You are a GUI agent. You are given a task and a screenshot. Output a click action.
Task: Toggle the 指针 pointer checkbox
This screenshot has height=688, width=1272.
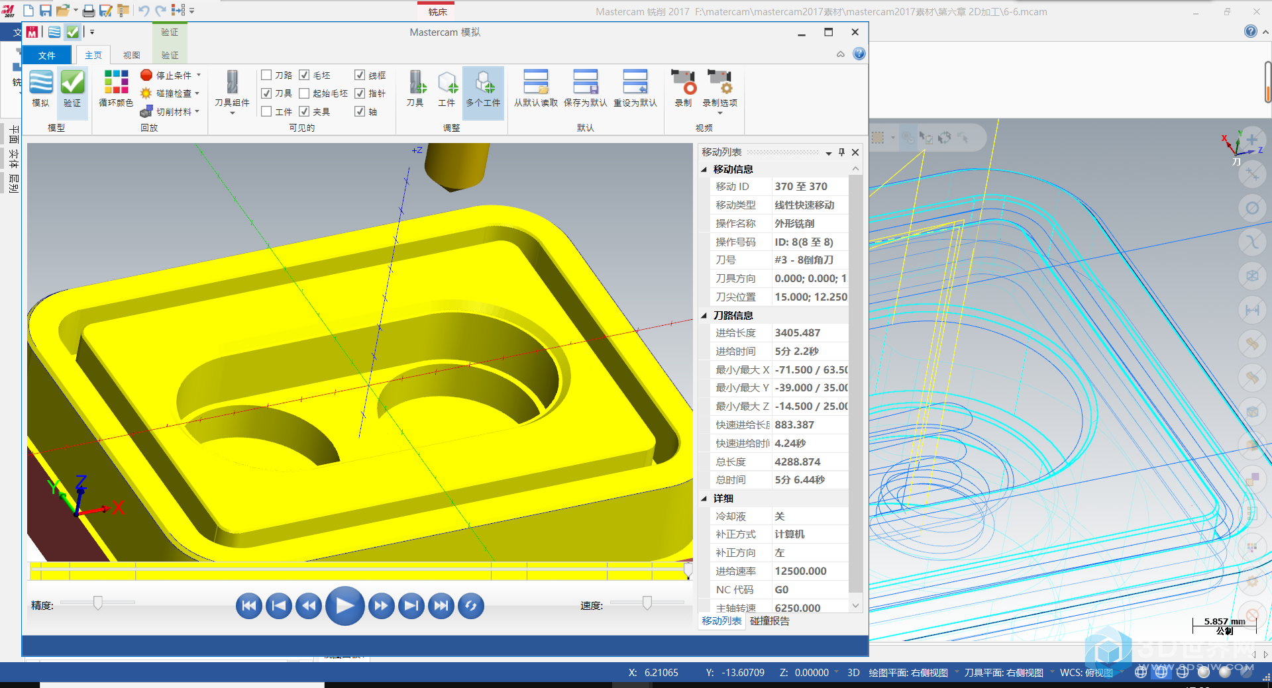tap(360, 93)
